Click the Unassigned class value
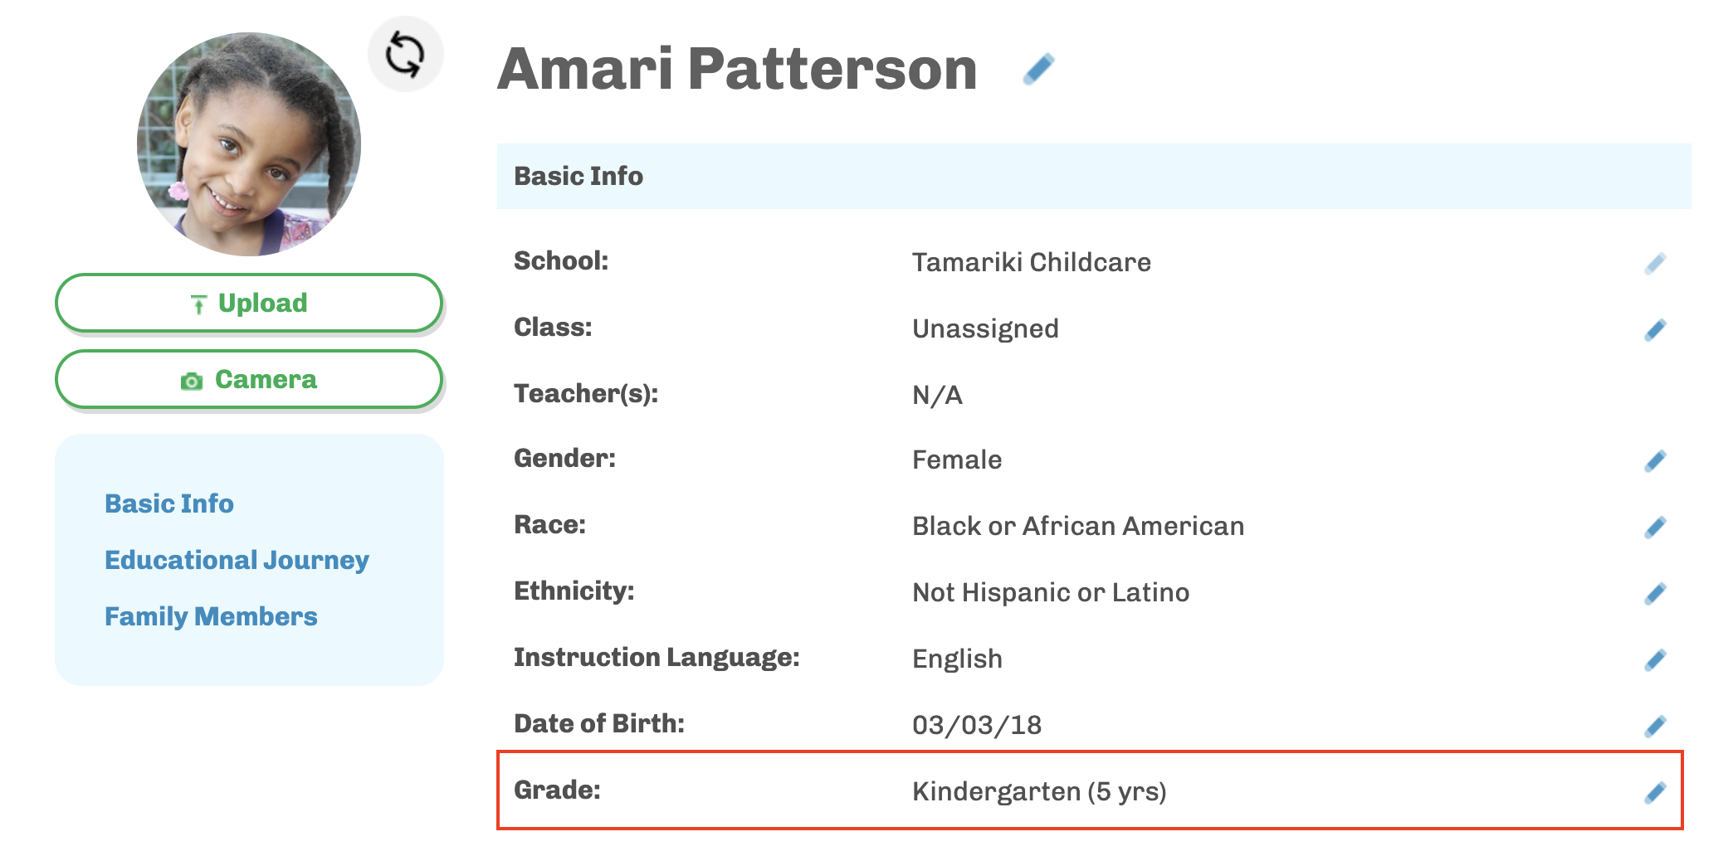The image size is (1733, 851). point(985,328)
